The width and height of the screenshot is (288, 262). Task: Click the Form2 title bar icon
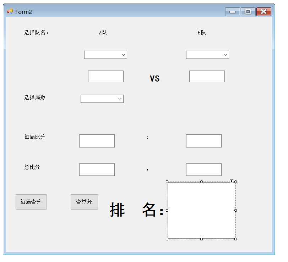pos(10,12)
